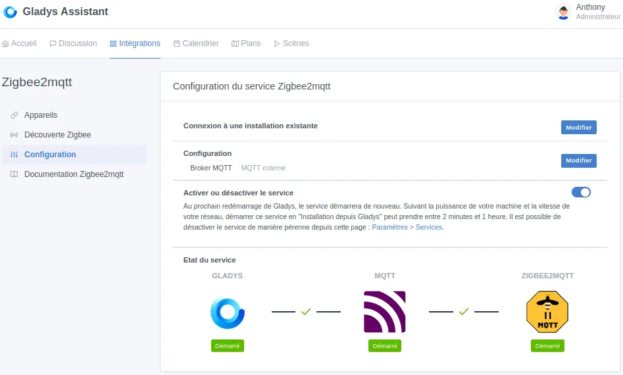The height and width of the screenshot is (375, 623).
Task: Click the checkmark between Gladys and MQTT
Action: pyautogui.click(x=306, y=312)
